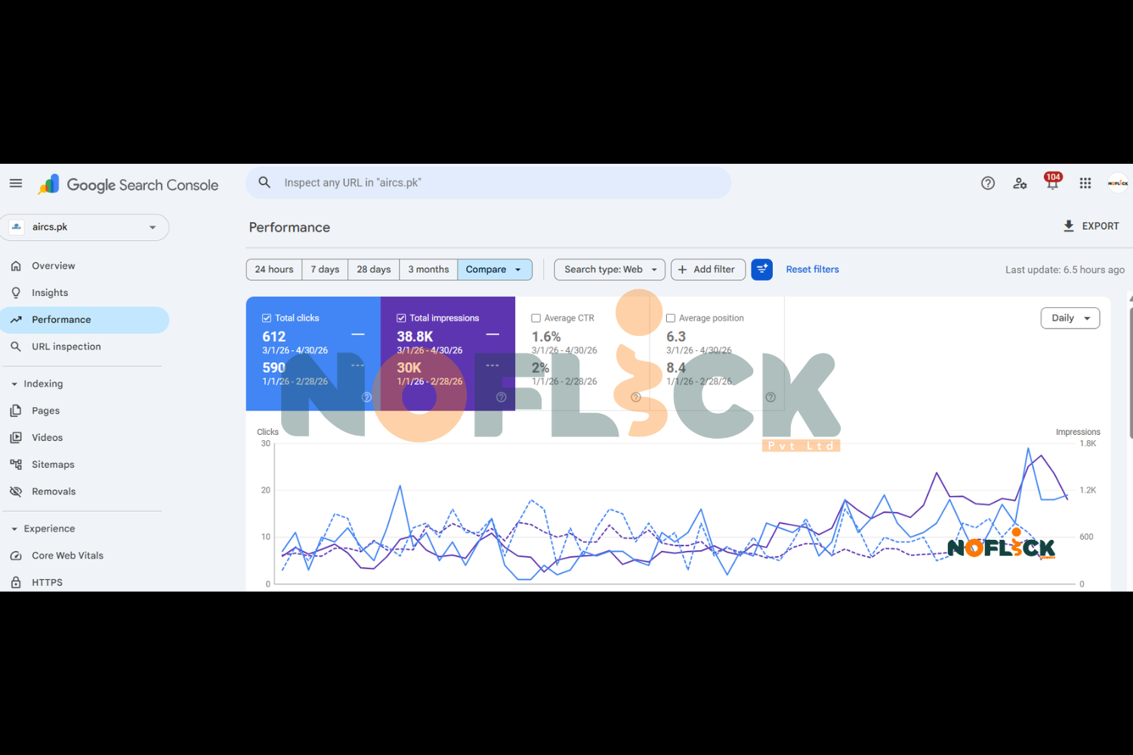
Task: Click the plus icon in Add filter
Action: tap(682, 270)
